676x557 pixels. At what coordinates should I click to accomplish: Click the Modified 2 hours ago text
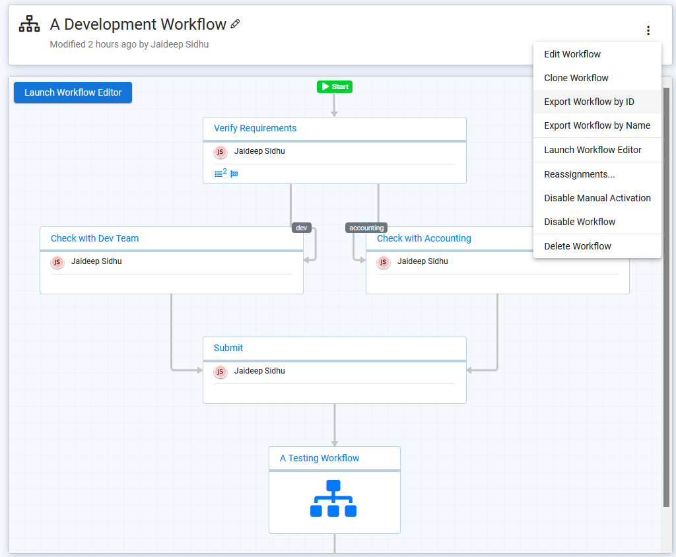129,44
